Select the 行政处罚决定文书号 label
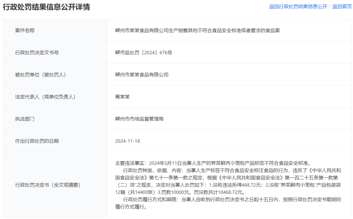 [x=37, y=52]
